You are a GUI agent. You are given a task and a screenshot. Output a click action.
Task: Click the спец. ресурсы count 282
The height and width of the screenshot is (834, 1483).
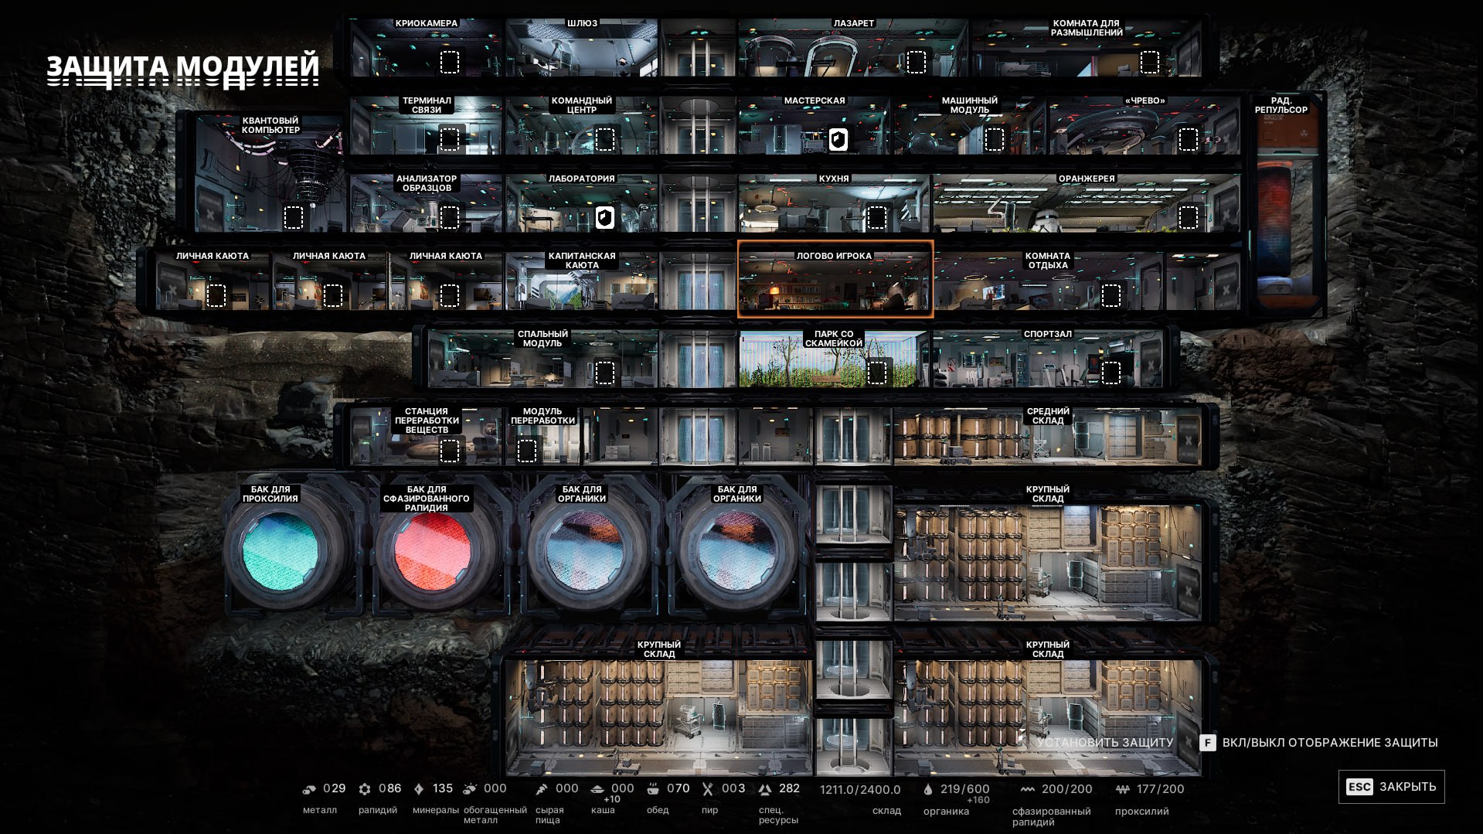[789, 788]
